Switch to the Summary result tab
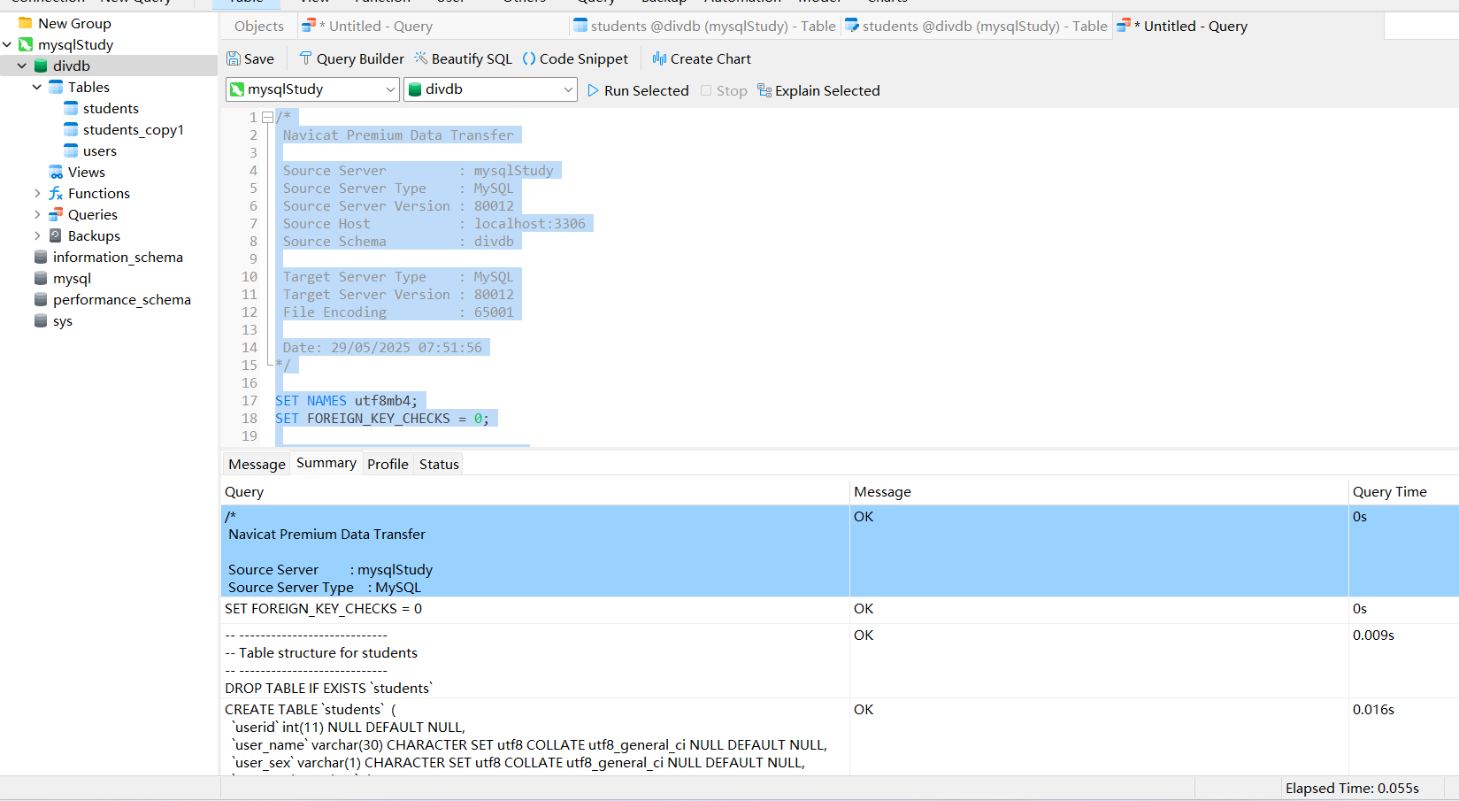 (x=326, y=463)
